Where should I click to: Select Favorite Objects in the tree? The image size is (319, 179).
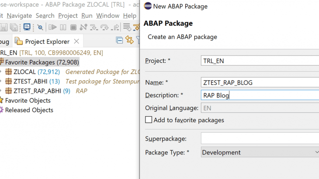(x=28, y=100)
